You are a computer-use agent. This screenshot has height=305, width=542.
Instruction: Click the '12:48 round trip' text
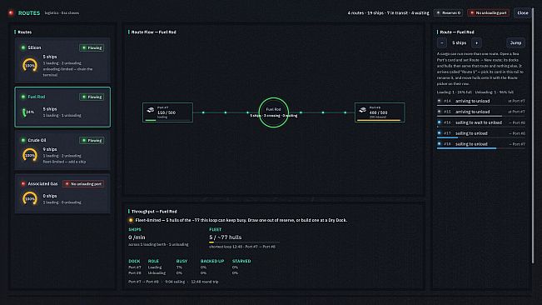click(205, 282)
